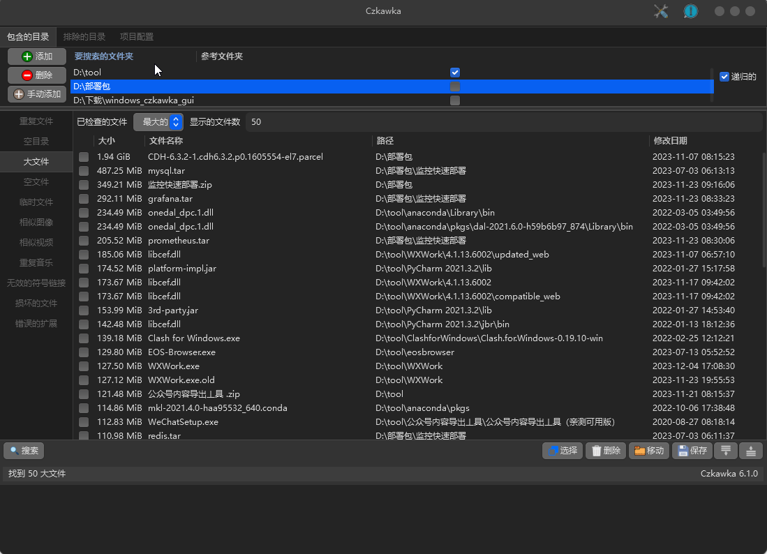Click the 保存 floppy disk button
Image resolution: width=767 pixels, height=554 pixels.
692,451
